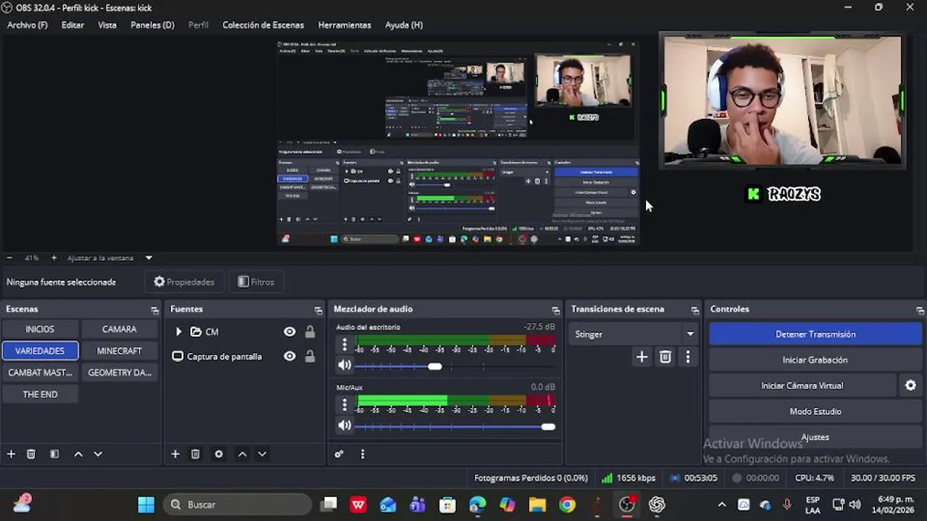
Task: Open the Editar menu
Action: [x=72, y=25]
